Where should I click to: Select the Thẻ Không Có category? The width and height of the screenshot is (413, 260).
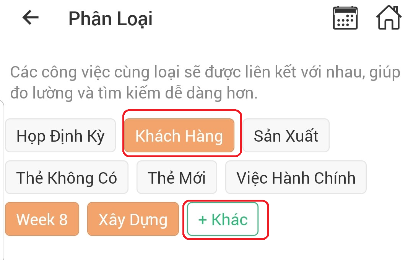click(67, 177)
